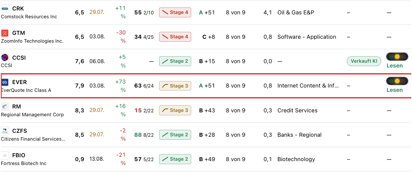Click the Stage 4 badge for GTM
The image size is (412, 172).
coord(175,37)
